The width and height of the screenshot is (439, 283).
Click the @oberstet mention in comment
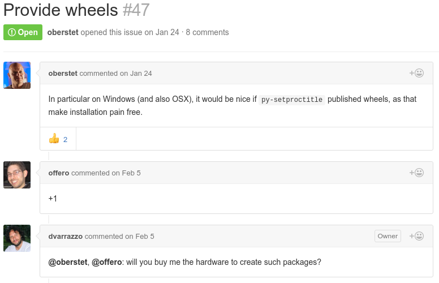68,262
